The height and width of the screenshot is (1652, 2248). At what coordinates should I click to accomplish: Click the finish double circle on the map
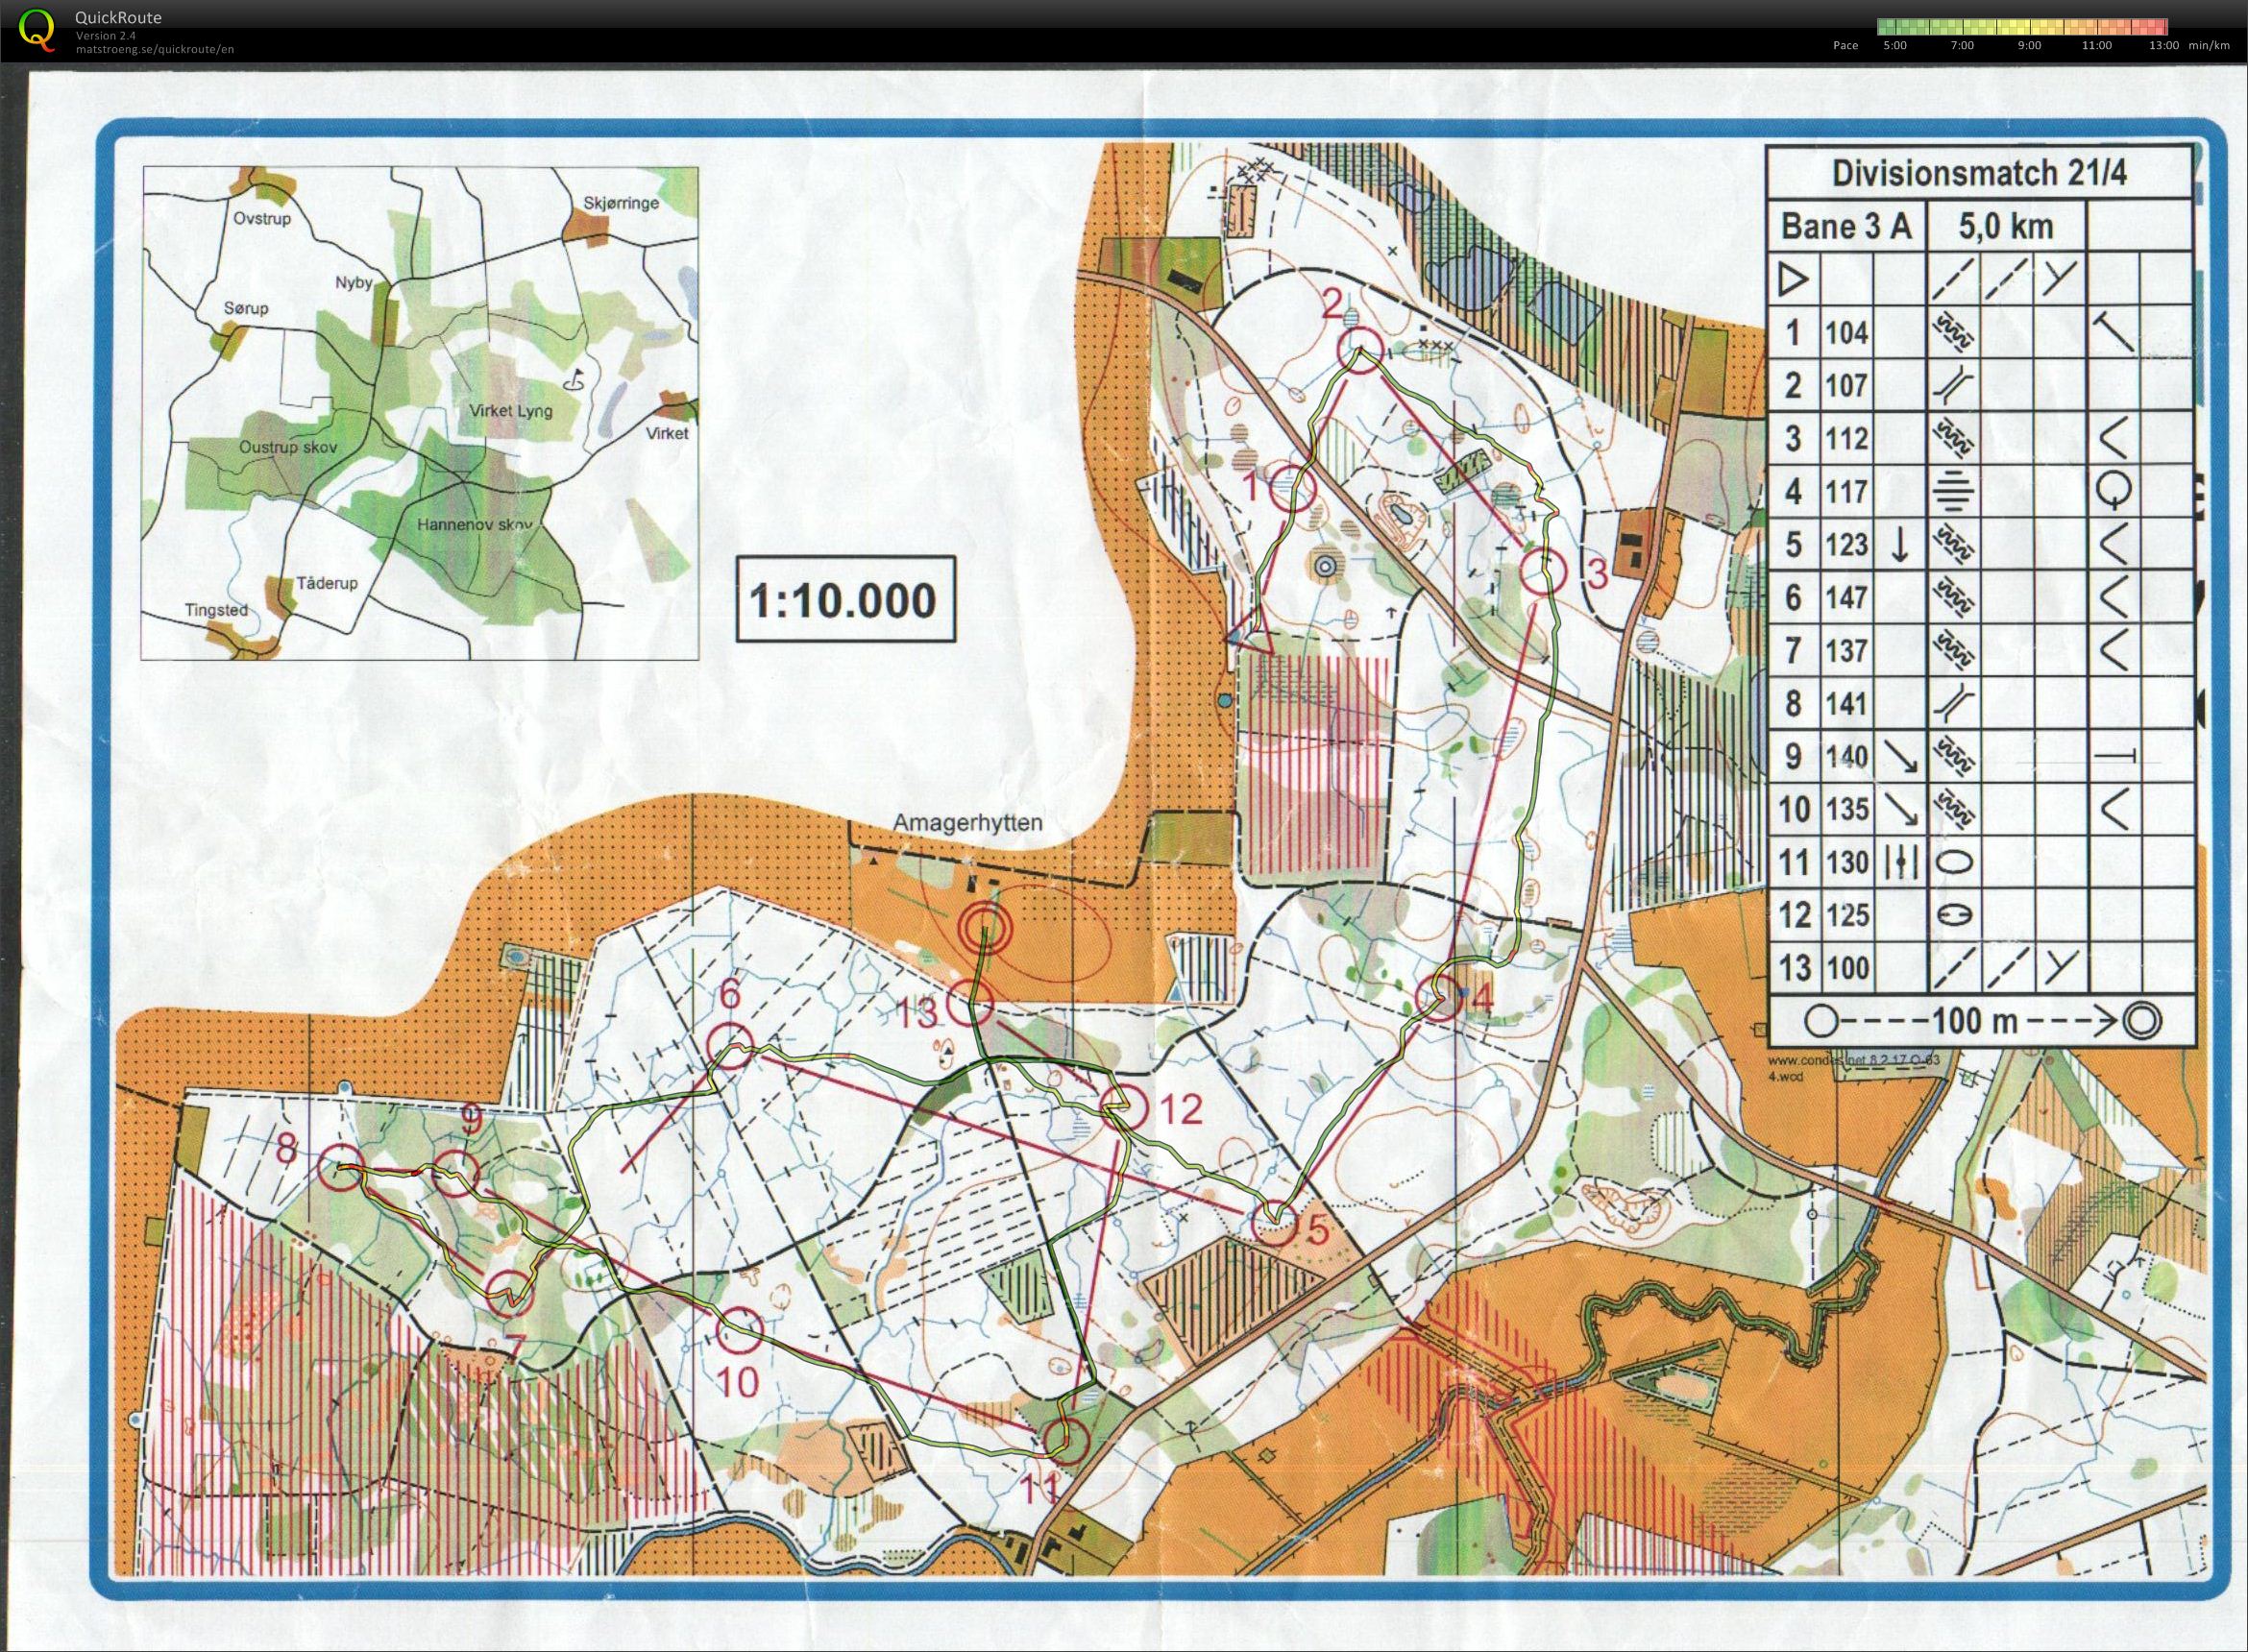coord(984,926)
